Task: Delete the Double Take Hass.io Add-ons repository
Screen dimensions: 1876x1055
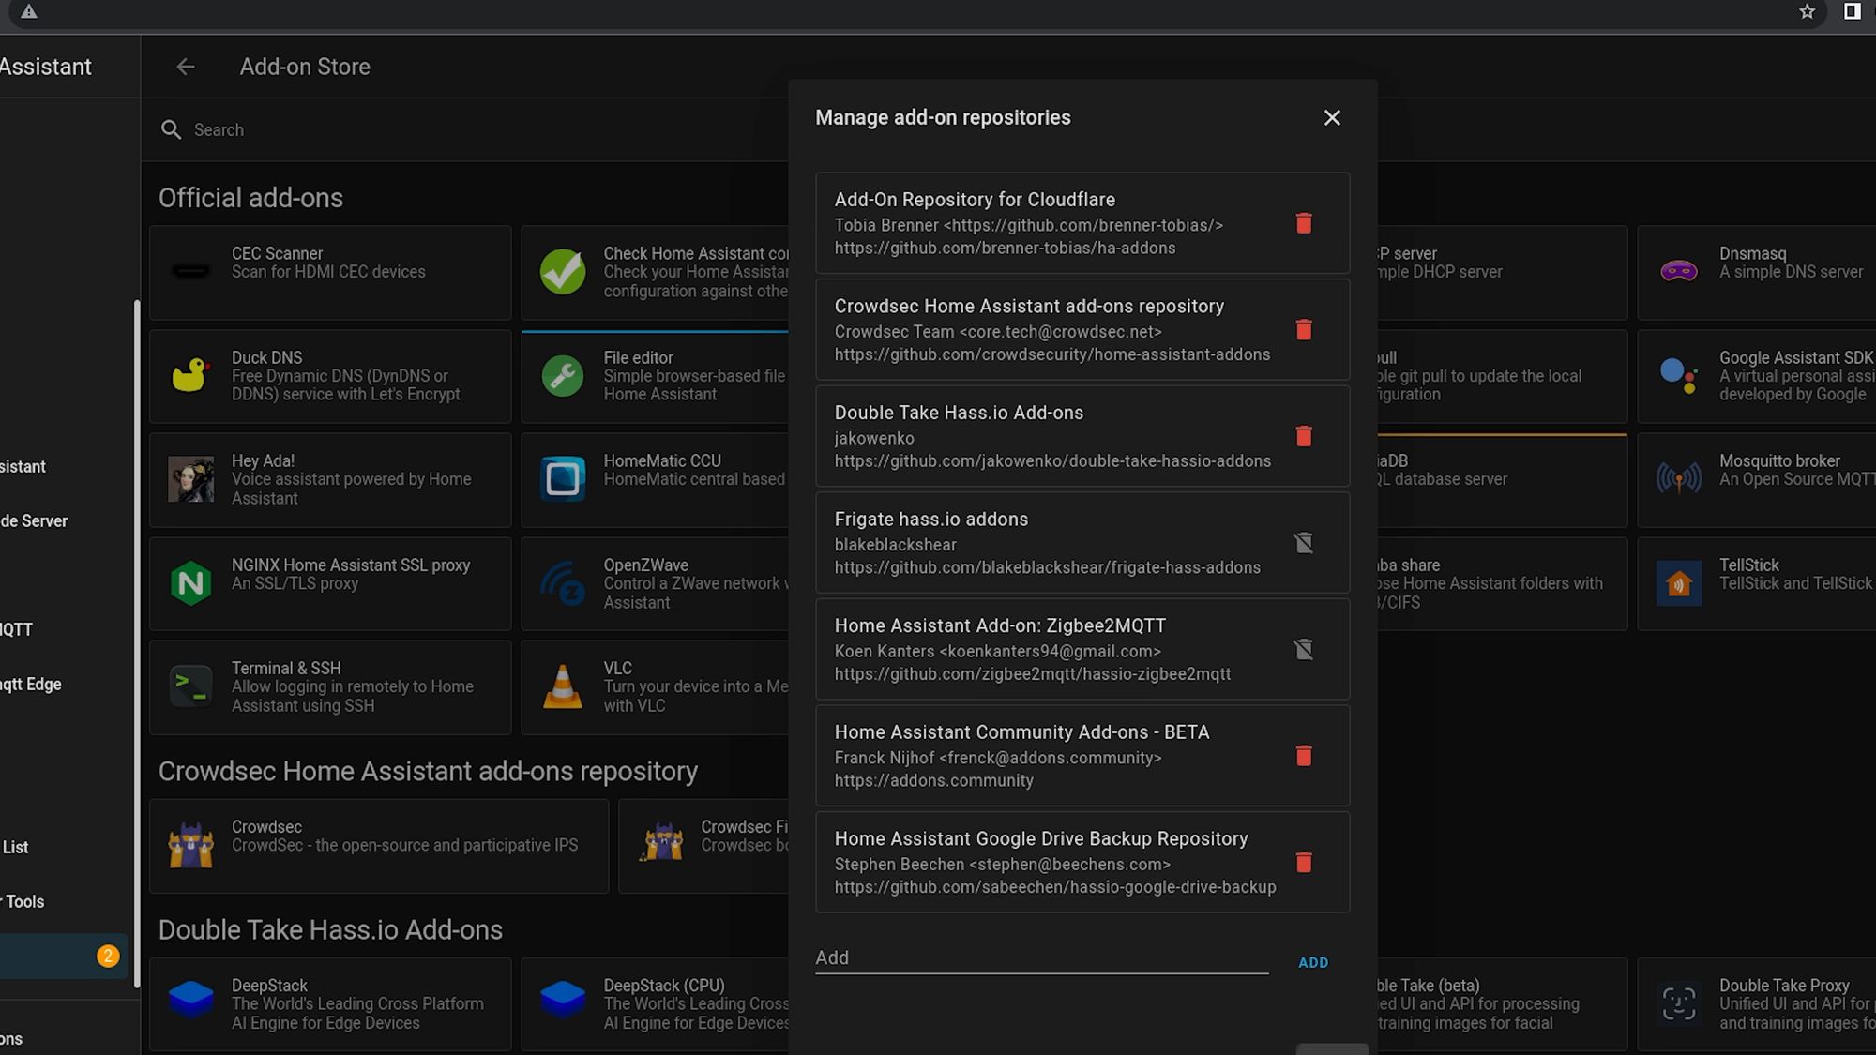Action: point(1303,436)
